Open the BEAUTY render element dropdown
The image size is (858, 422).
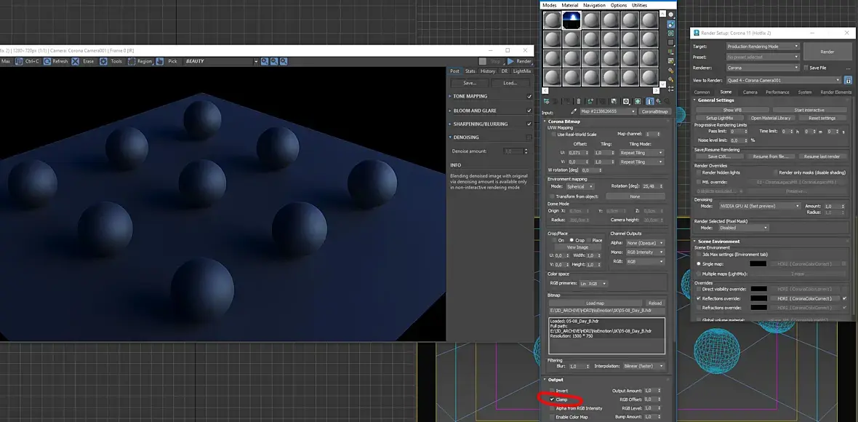pos(255,61)
